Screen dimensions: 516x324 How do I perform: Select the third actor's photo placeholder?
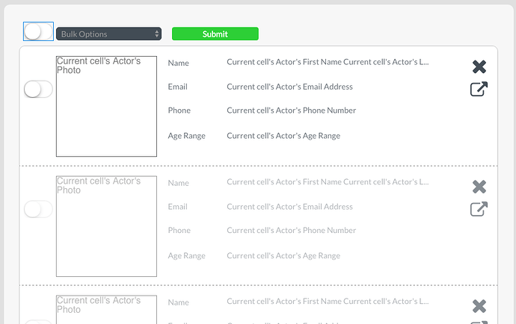106,310
